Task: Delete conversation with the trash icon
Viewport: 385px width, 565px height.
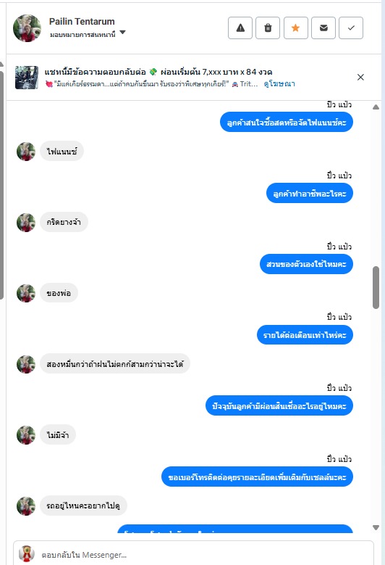Action: point(268,28)
